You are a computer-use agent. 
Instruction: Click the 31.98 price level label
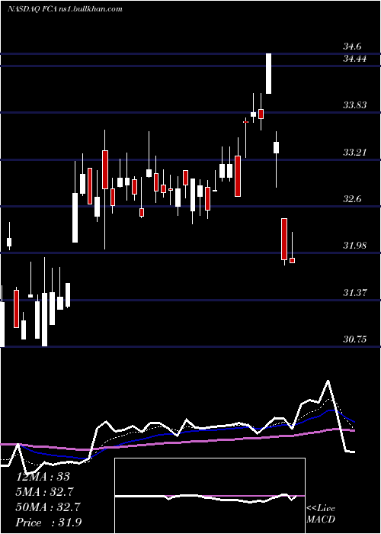(x=355, y=245)
